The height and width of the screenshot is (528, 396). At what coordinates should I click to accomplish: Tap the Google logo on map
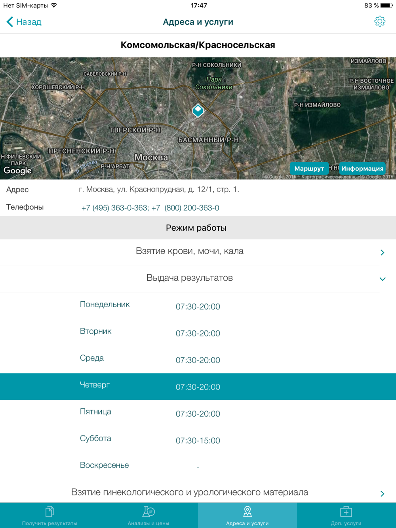pos(17,171)
